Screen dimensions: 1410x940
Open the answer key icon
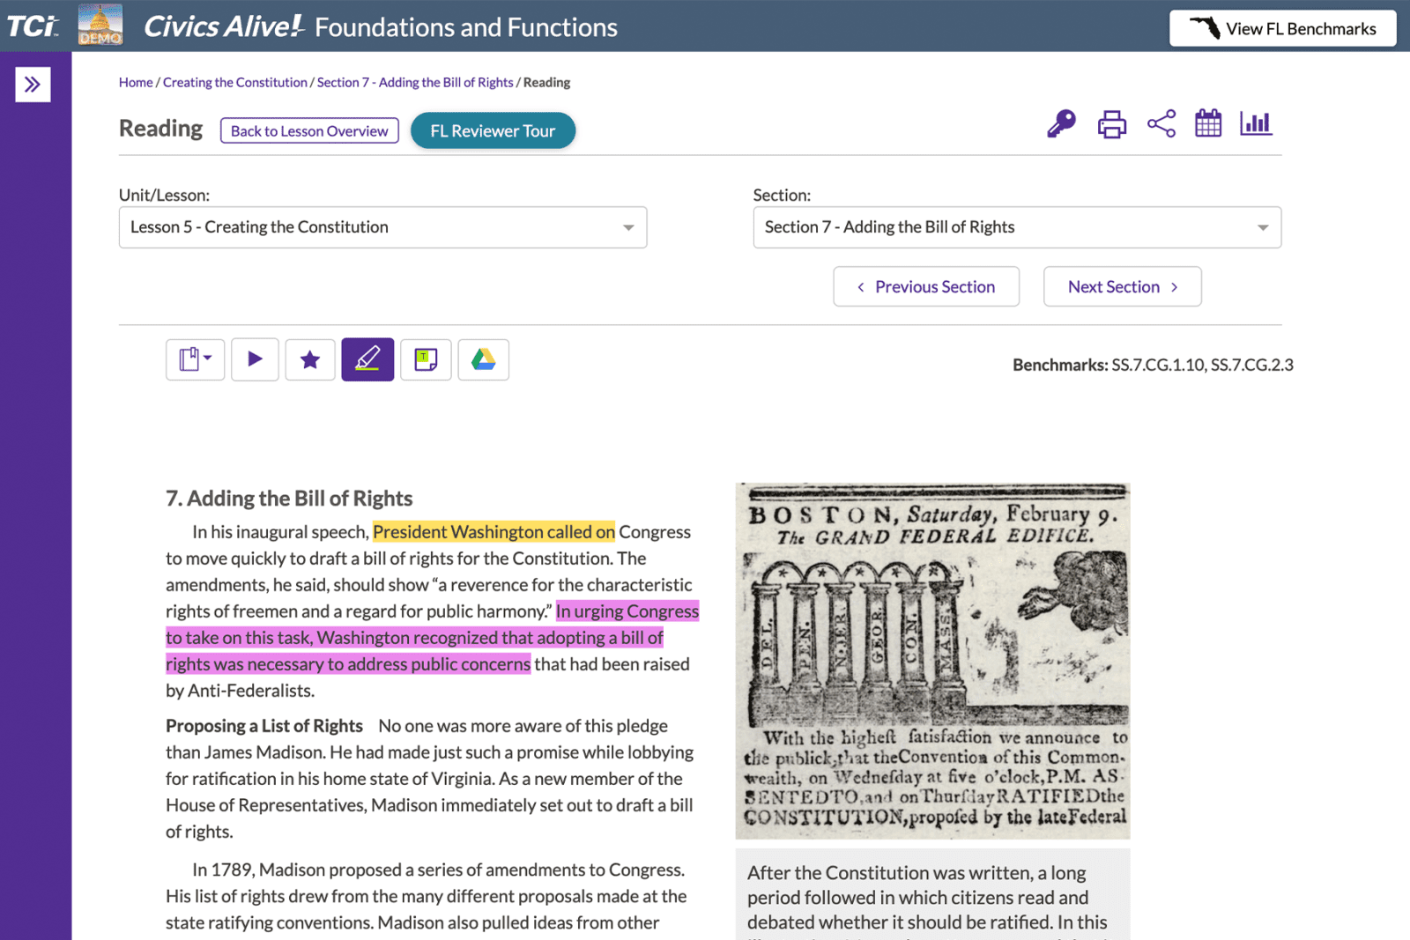pos(1060,124)
